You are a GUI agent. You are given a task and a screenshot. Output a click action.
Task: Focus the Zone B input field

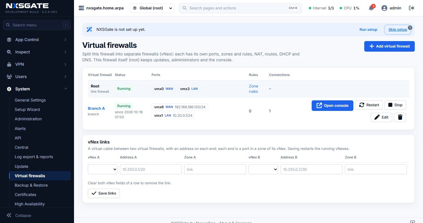376,169
